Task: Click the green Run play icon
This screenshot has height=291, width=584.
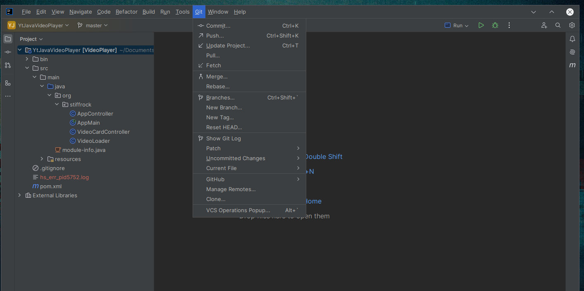Action: (x=481, y=25)
